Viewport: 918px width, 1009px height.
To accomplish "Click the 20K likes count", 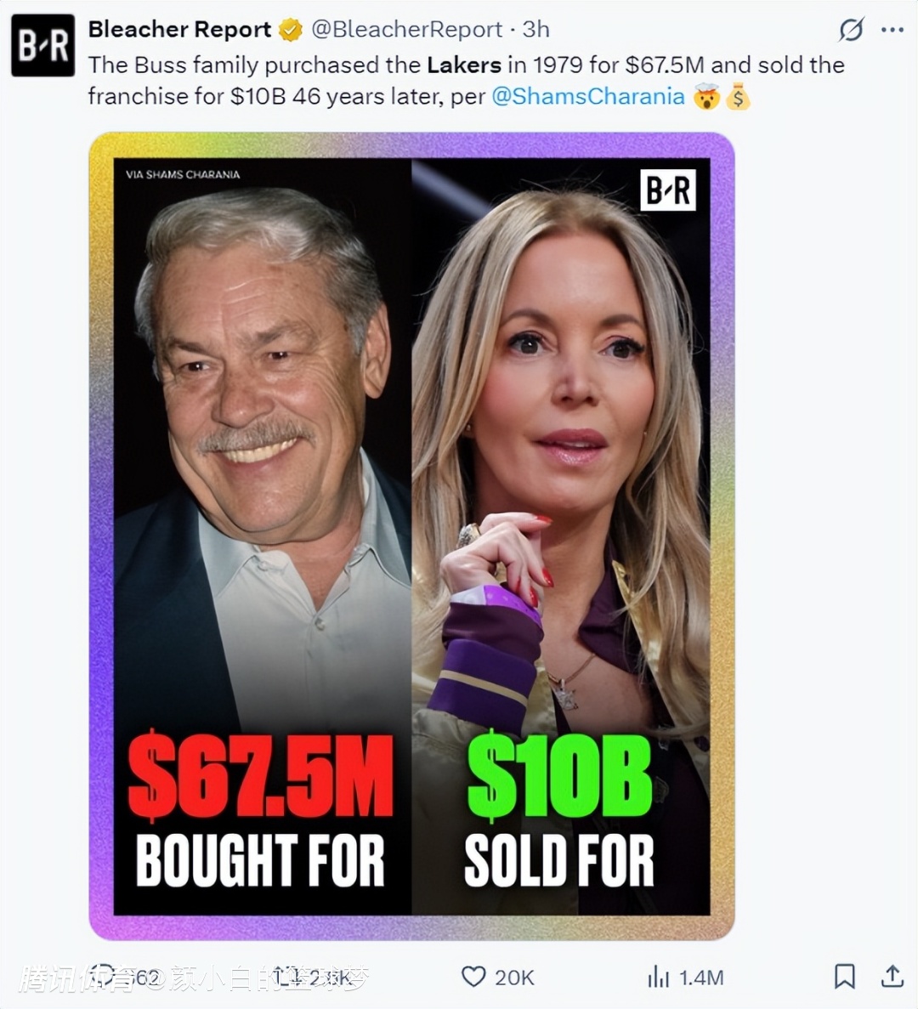I will pos(514,978).
